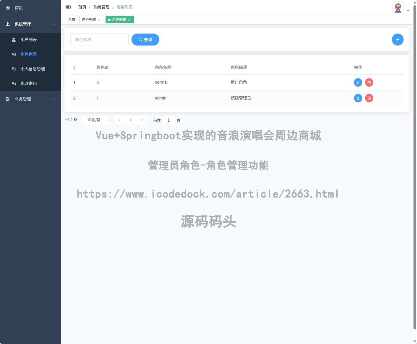Click 角色列表 in the breadcrumb

point(125,7)
